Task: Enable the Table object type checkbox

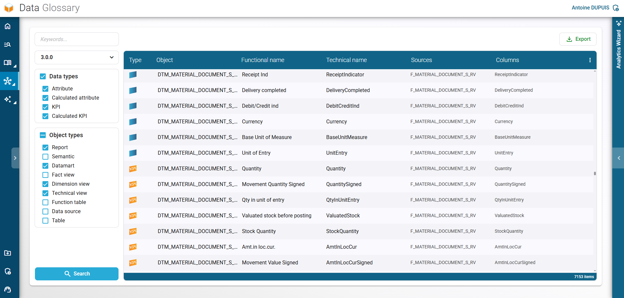Action: 45,221
